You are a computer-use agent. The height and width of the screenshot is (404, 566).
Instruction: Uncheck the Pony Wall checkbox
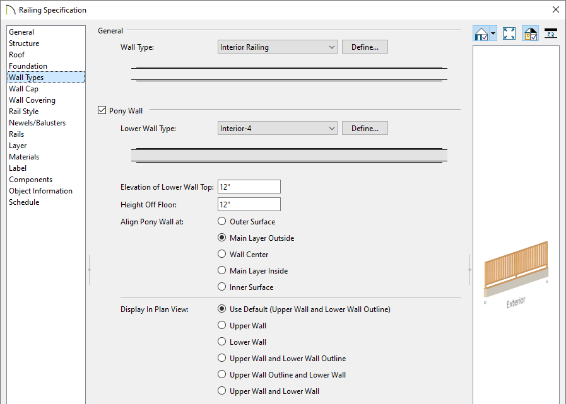(x=102, y=110)
